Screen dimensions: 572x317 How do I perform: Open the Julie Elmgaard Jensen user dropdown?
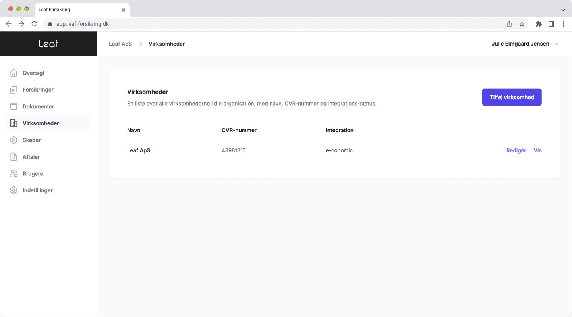(525, 44)
